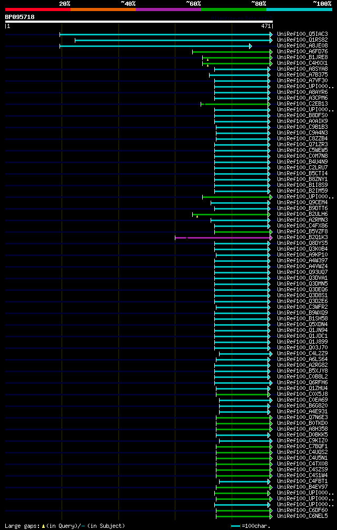Image resolution: width=337 pixels, height=530 pixels.
Task: Click the Large gaps legend text
Action: pyautogui.click(x=23, y=526)
